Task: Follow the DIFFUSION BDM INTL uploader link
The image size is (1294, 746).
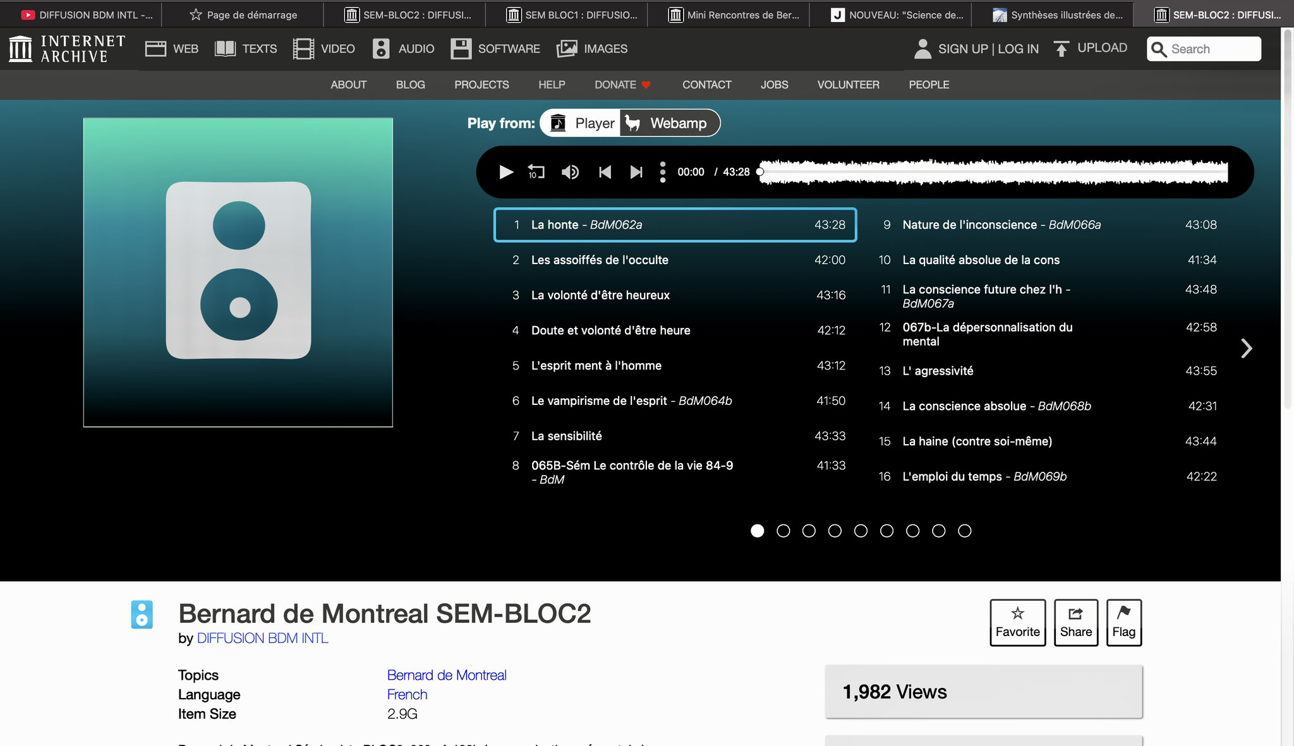Action: (x=263, y=638)
